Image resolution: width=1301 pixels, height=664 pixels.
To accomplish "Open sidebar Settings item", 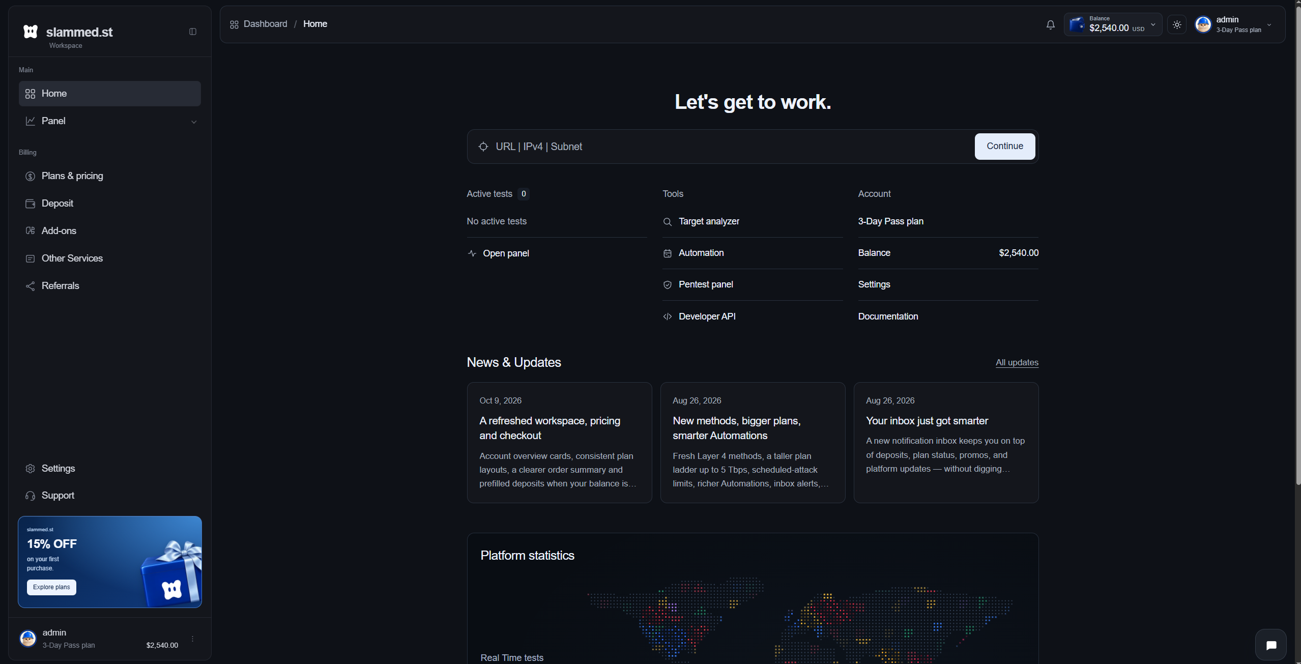I will click(110, 469).
